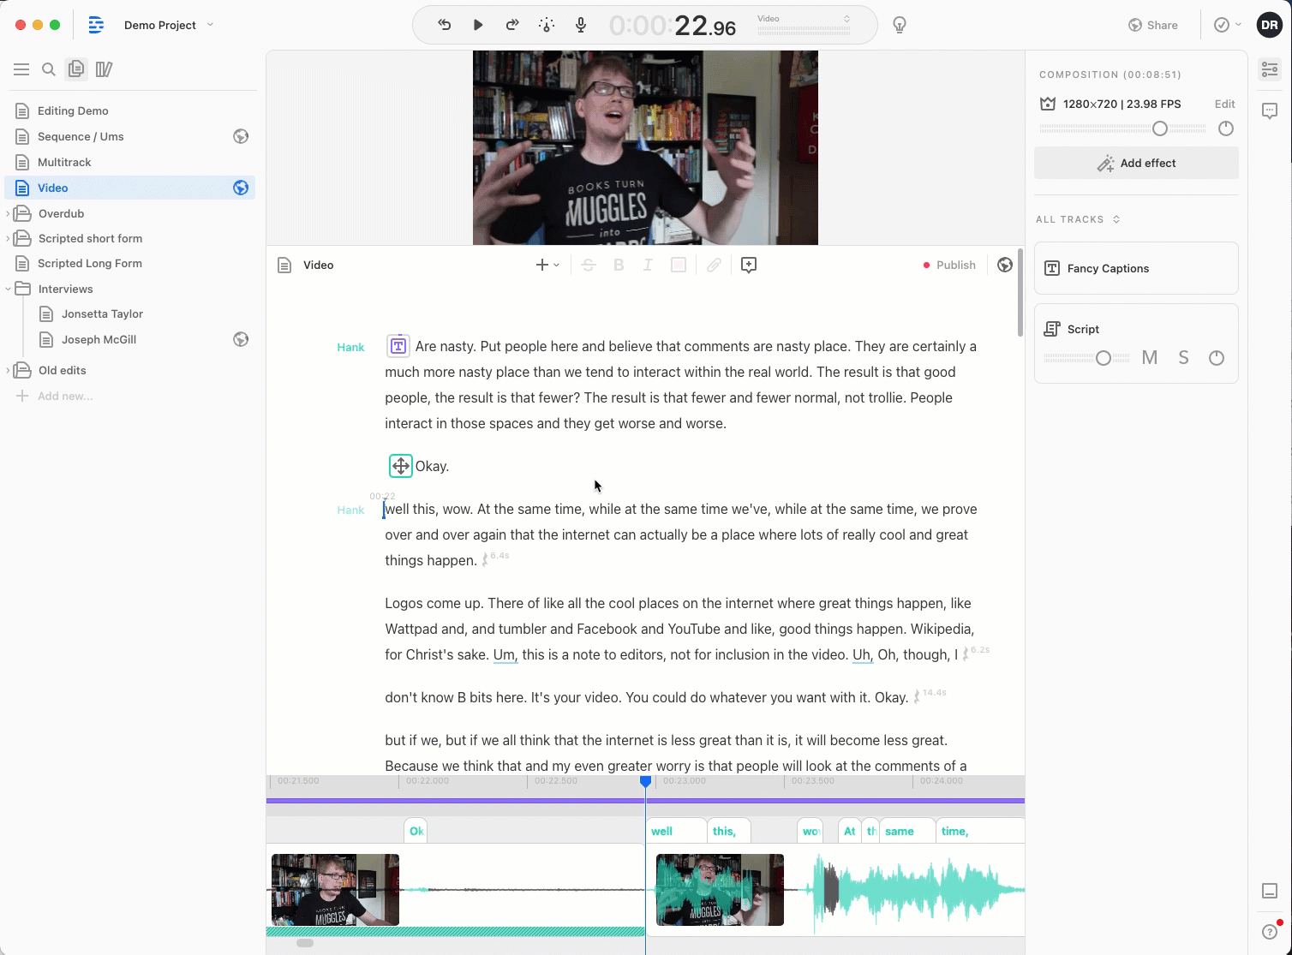Collapse the Interviews folder
The width and height of the screenshot is (1292, 955).
[x=9, y=289]
